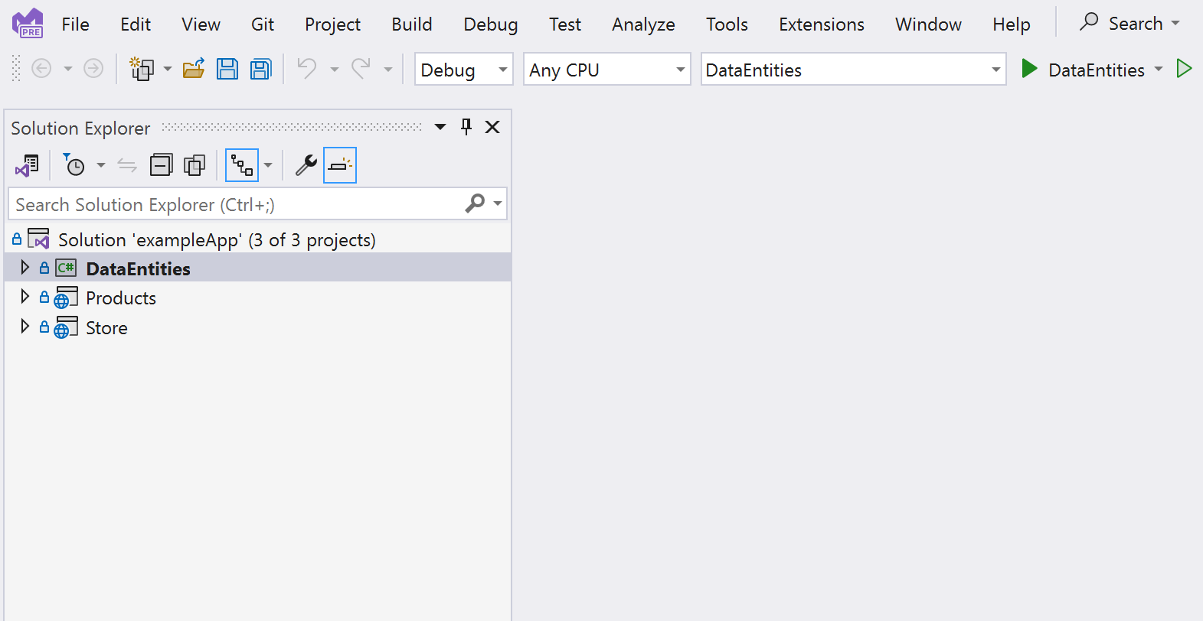Click the DataEntities start button label
Viewport: 1203px width, 621px height.
(1097, 70)
